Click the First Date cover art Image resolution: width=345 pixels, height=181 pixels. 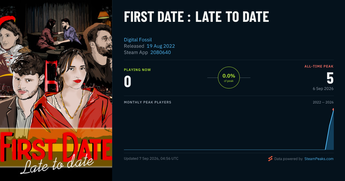point(56,90)
